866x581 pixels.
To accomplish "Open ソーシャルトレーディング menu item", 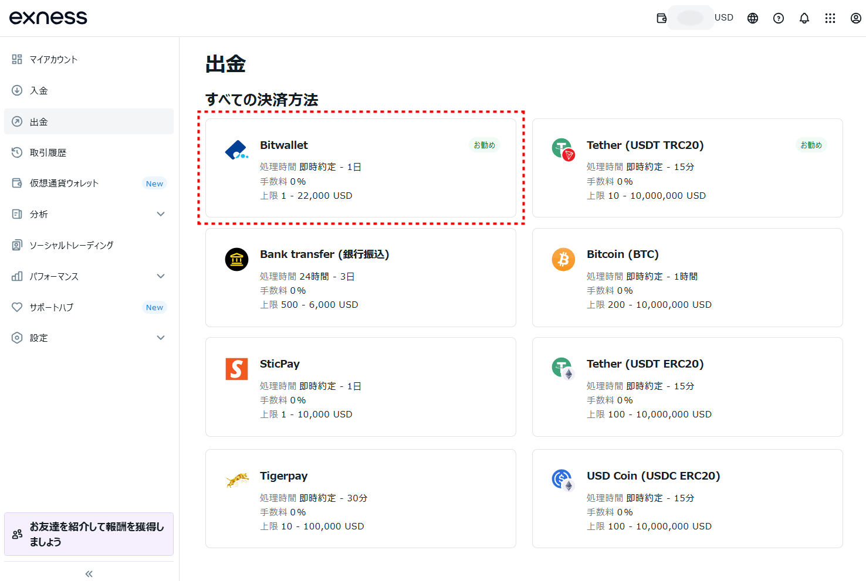I will pos(89,245).
